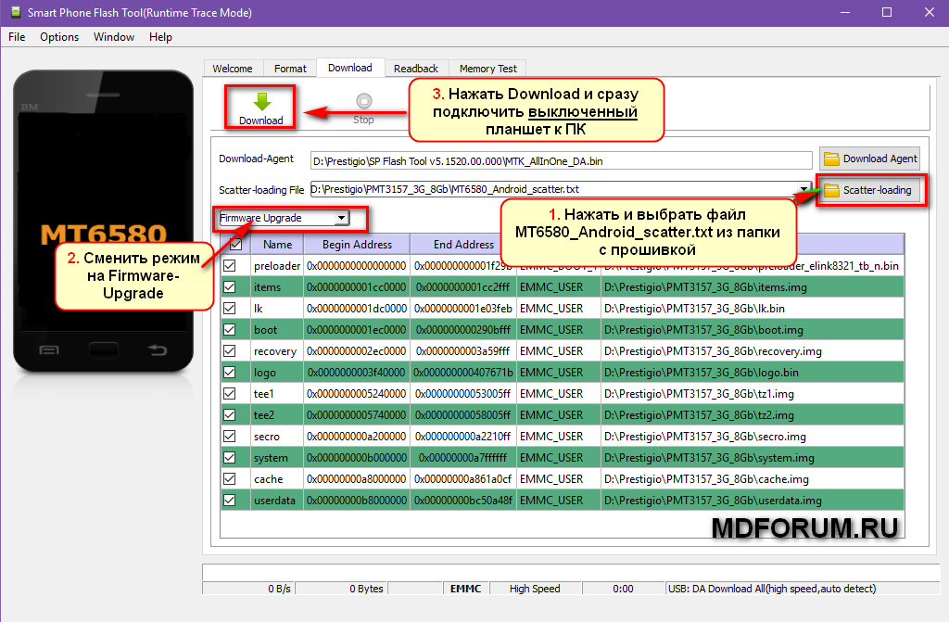Open the Help menu

(160, 37)
